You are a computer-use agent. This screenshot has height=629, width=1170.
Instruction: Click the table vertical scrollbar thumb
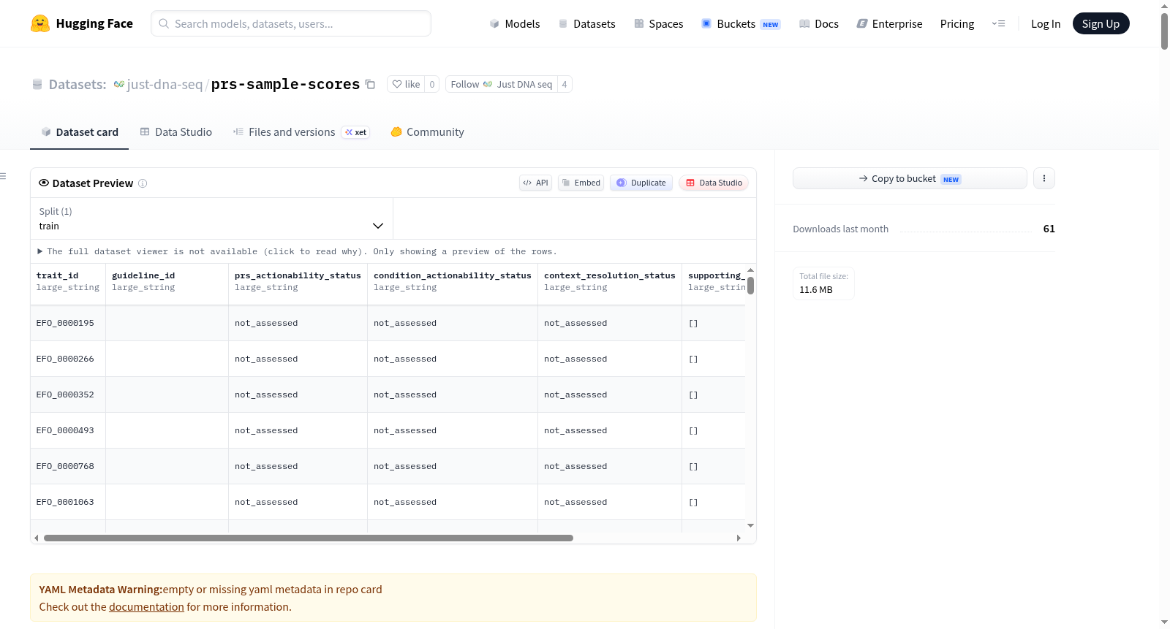point(750,286)
